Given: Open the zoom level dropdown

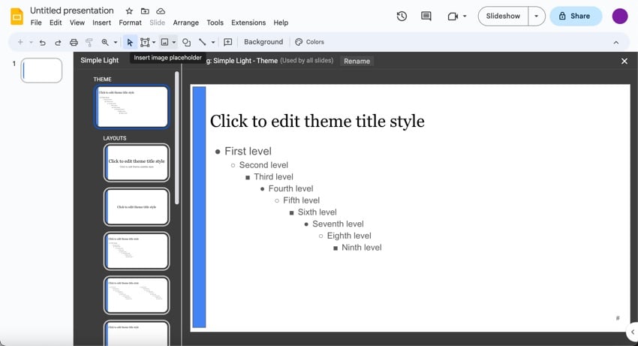Looking at the screenshot, I should [x=116, y=43].
